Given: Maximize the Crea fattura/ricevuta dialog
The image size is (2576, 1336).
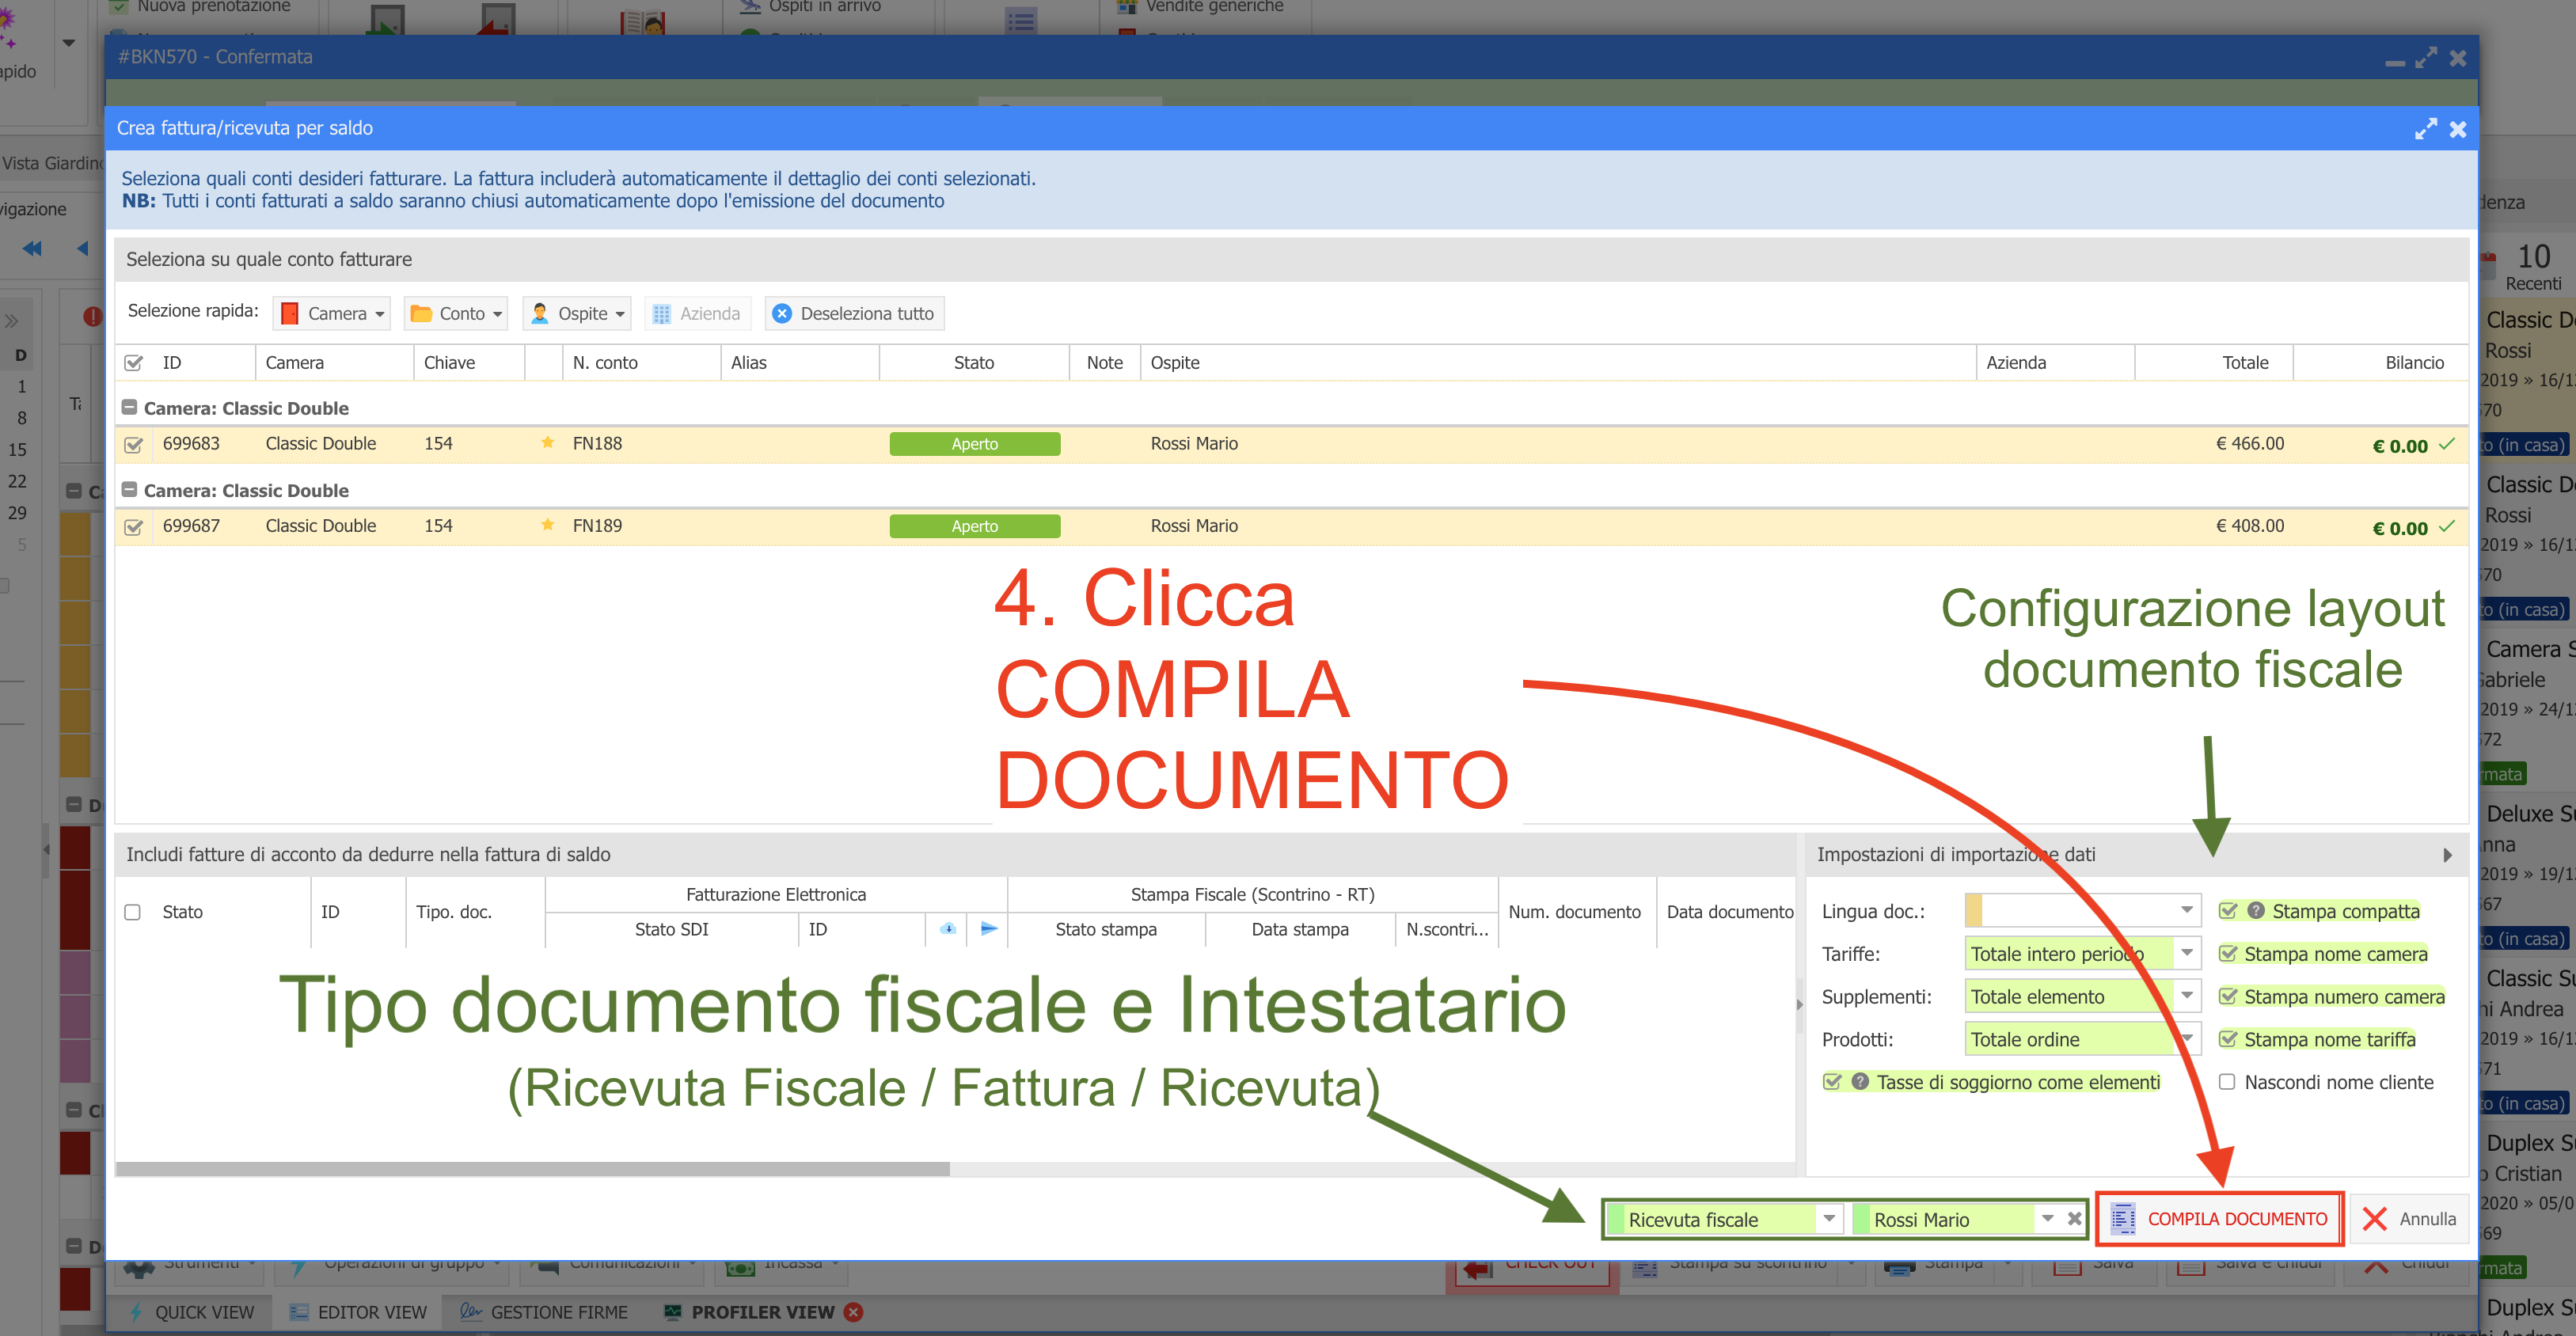Looking at the screenshot, I should click(2425, 129).
